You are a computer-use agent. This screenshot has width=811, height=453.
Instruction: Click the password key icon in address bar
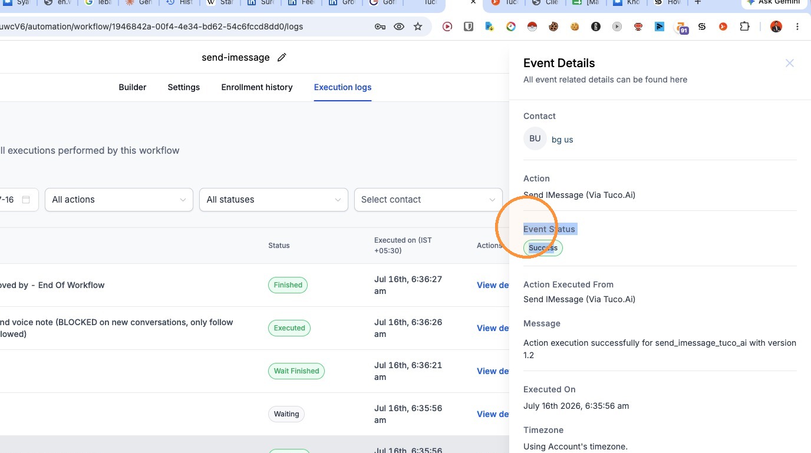point(380,27)
